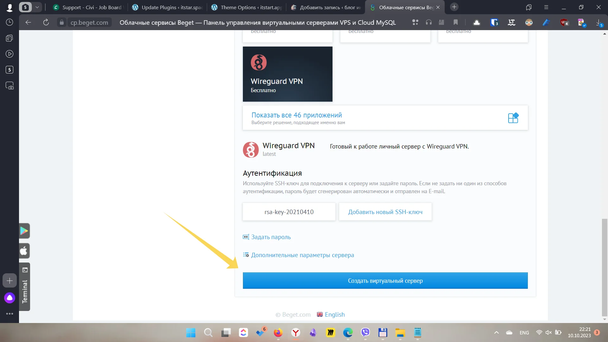
Task: Click the page vertical scrollbar thumb
Action: (605, 268)
